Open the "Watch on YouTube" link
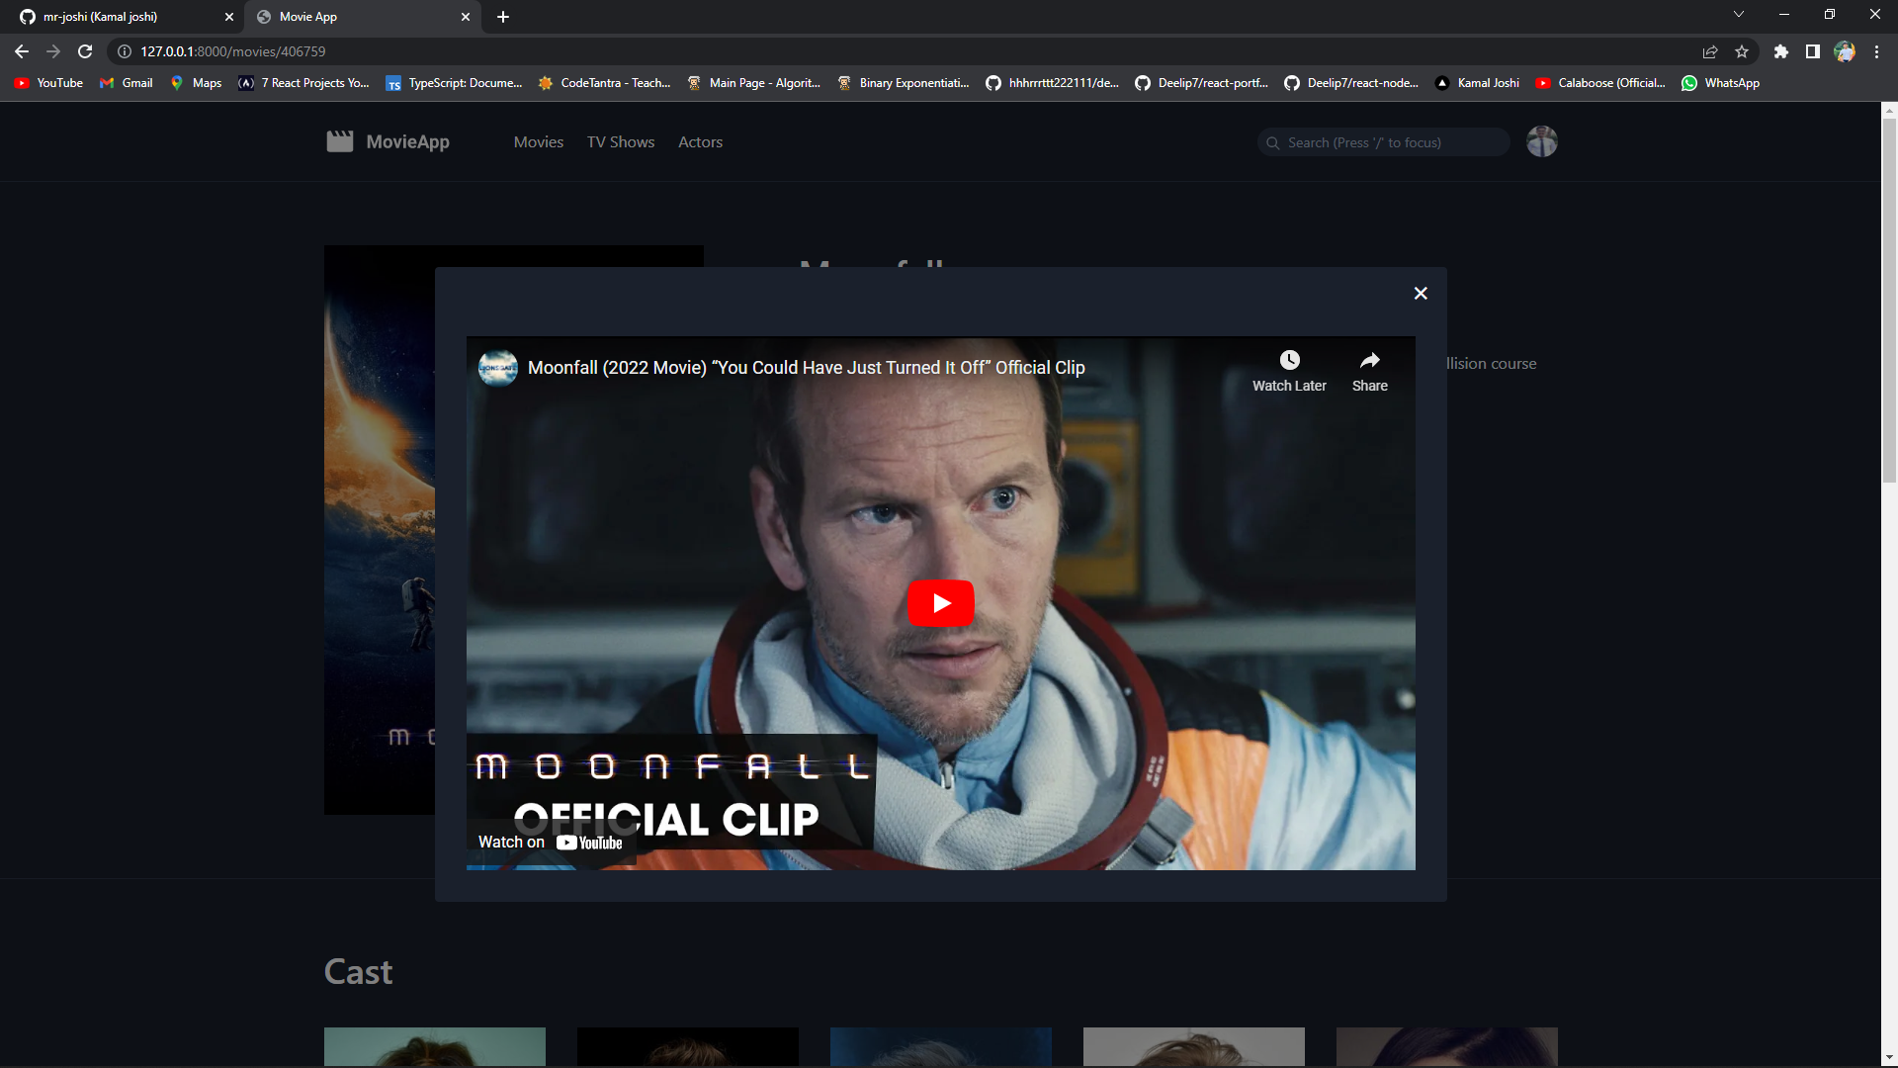The height and width of the screenshot is (1068, 1898). tap(550, 842)
